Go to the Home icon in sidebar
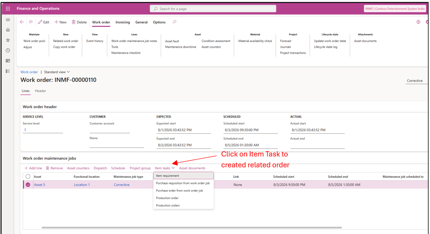Image resolution: width=430 pixels, height=234 pixels. [x=8, y=30]
